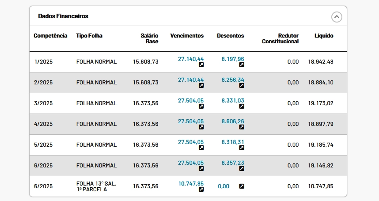Click Descontos value 8.606,26
The width and height of the screenshot is (379, 201).
pyautogui.click(x=233, y=121)
